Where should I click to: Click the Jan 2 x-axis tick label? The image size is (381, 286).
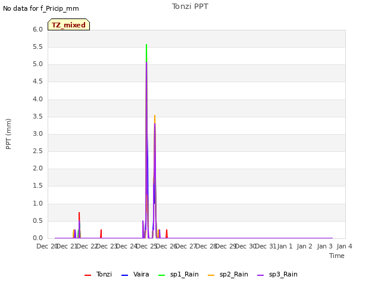pos(305,247)
